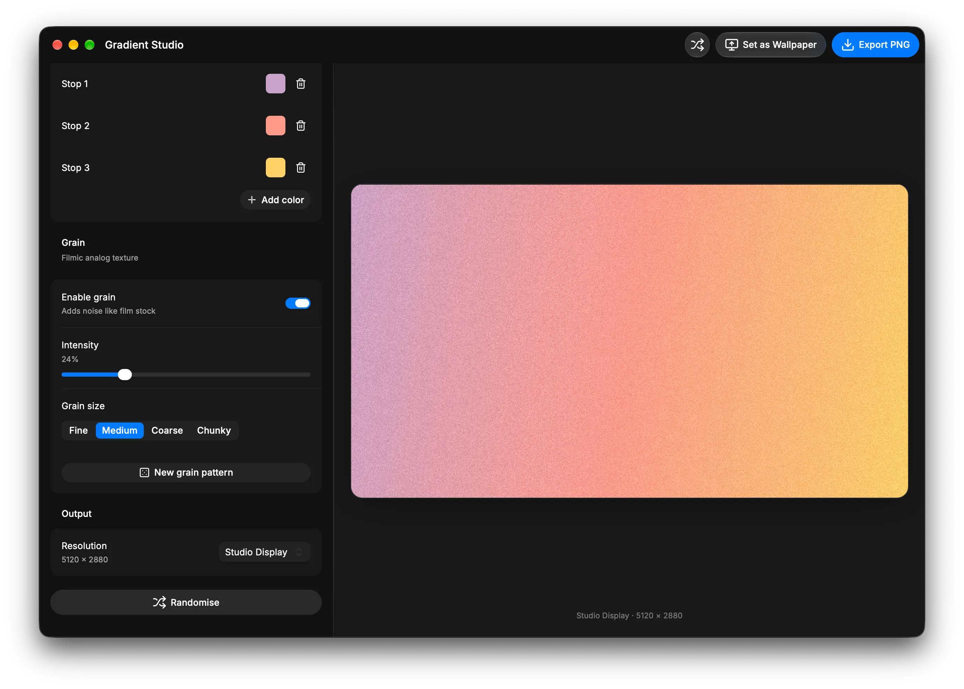Click Add color button
The height and width of the screenshot is (689, 964).
pyautogui.click(x=275, y=200)
